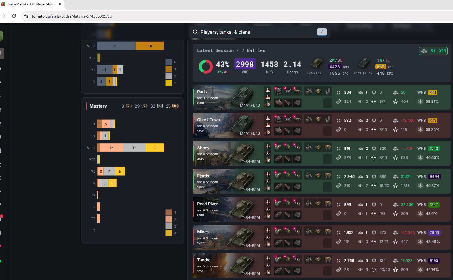Click the Ace Tanker M badge beside 25

(176, 106)
